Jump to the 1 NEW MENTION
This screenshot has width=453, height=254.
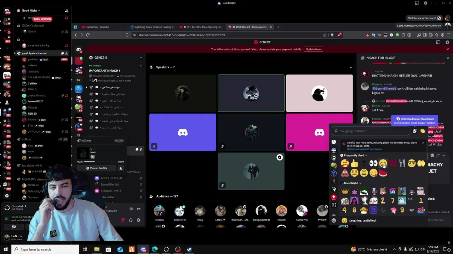42,19
